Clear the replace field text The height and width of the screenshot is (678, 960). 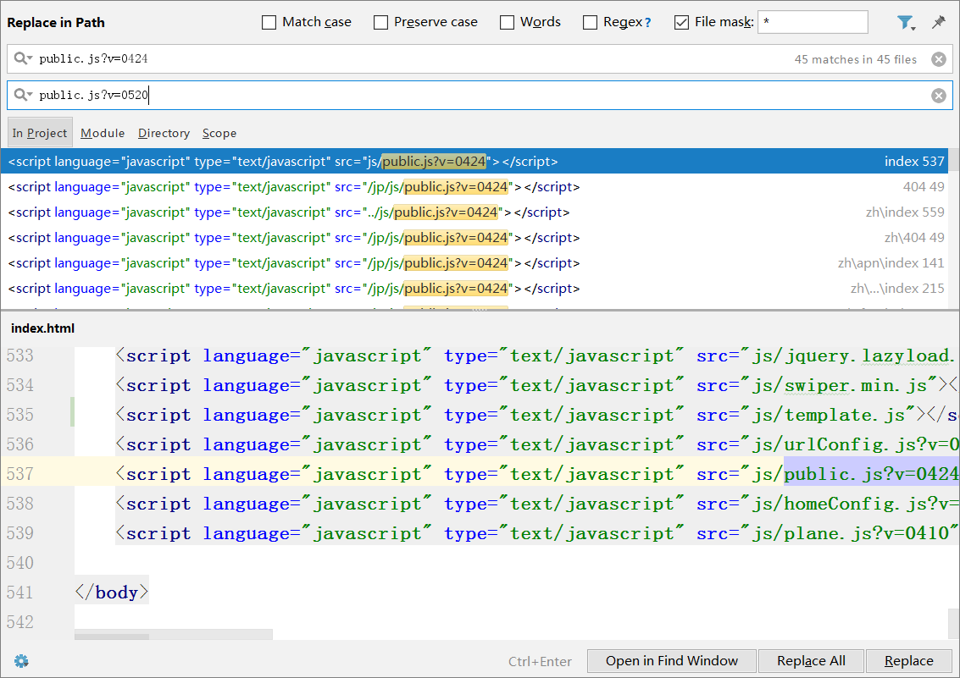tap(938, 96)
